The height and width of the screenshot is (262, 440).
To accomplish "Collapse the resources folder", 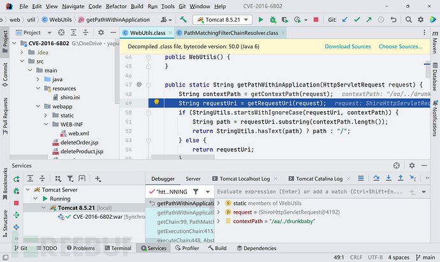I will point(38,88).
